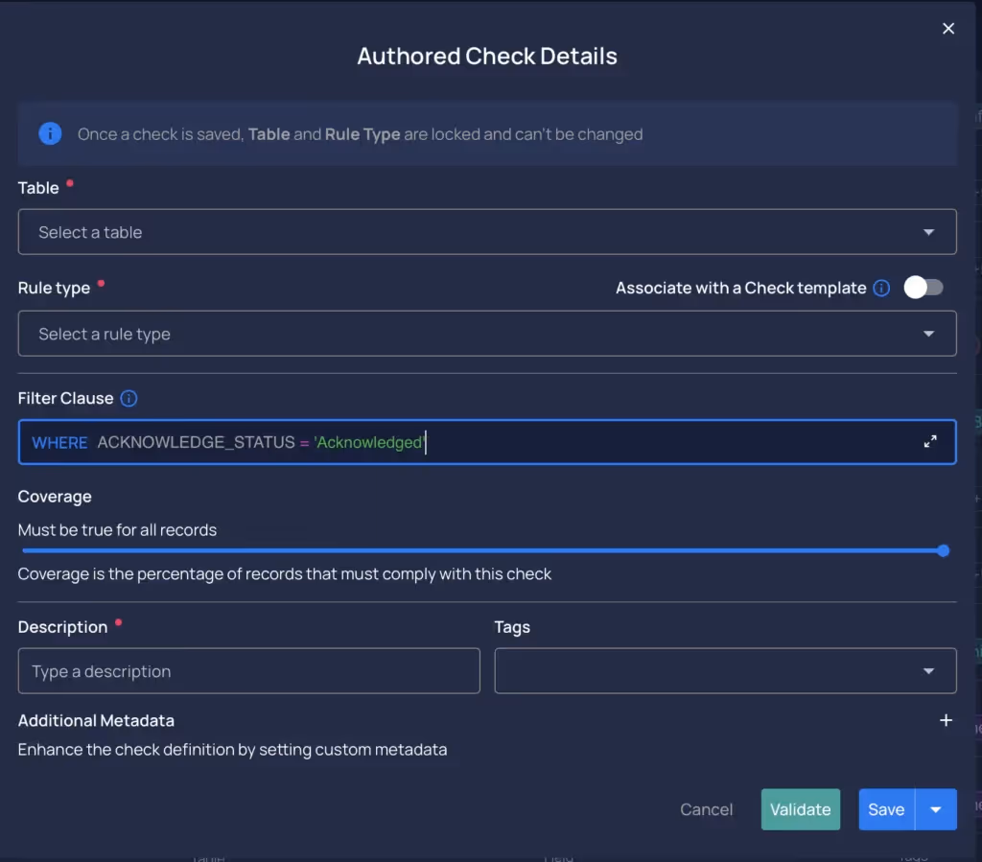982x862 pixels.
Task: Add Additional Metadata with plus icon
Action: [x=946, y=720]
